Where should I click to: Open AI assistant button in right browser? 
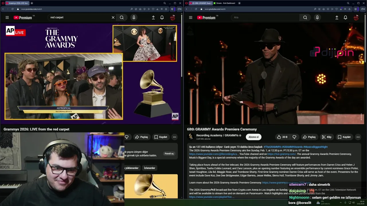(363, 9)
